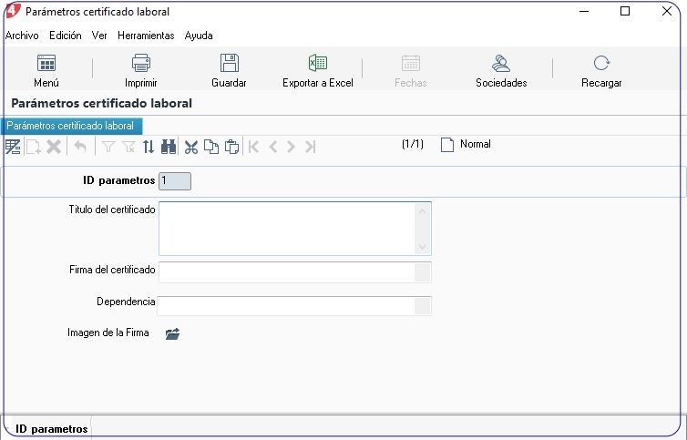Click the scissors cut icon
The image size is (687, 440).
[191, 147]
